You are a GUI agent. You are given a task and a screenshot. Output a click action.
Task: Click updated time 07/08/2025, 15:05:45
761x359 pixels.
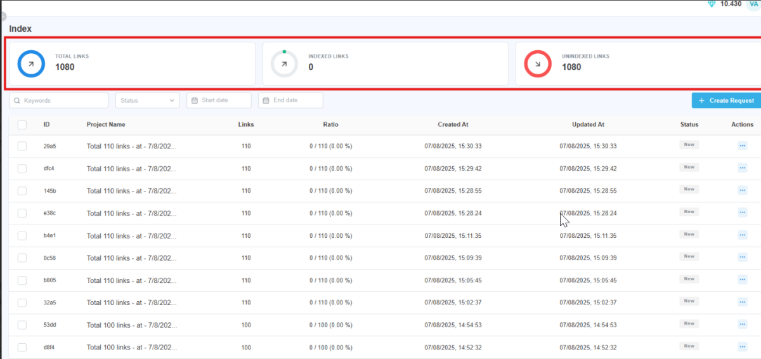coord(588,280)
